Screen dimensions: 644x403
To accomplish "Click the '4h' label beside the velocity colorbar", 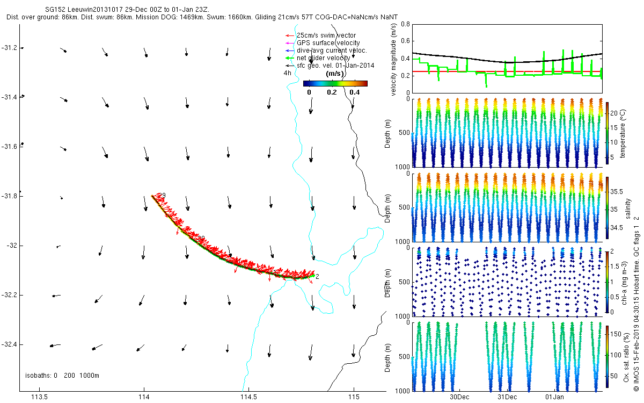I will (x=287, y=74).
